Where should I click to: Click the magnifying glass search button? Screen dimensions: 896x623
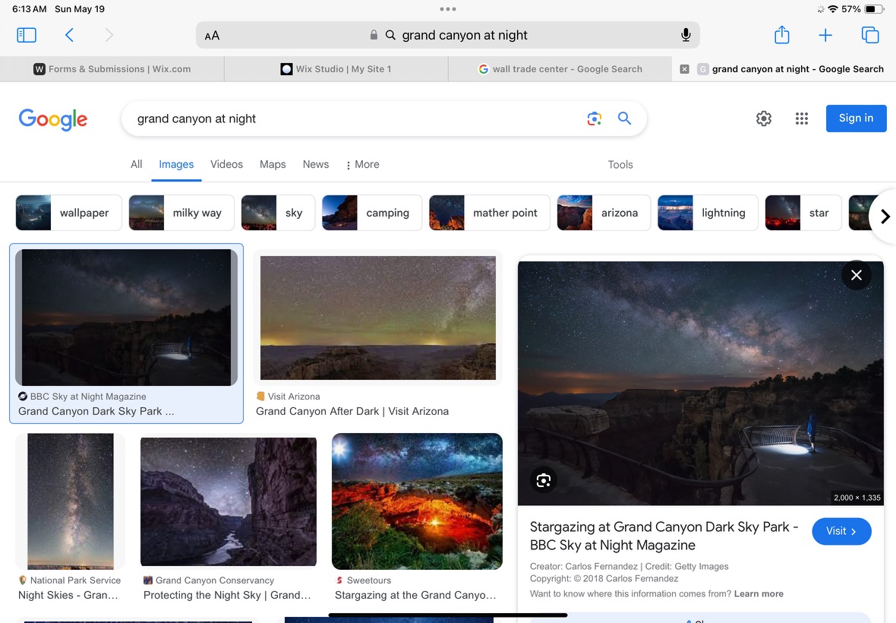coord(625,119)
